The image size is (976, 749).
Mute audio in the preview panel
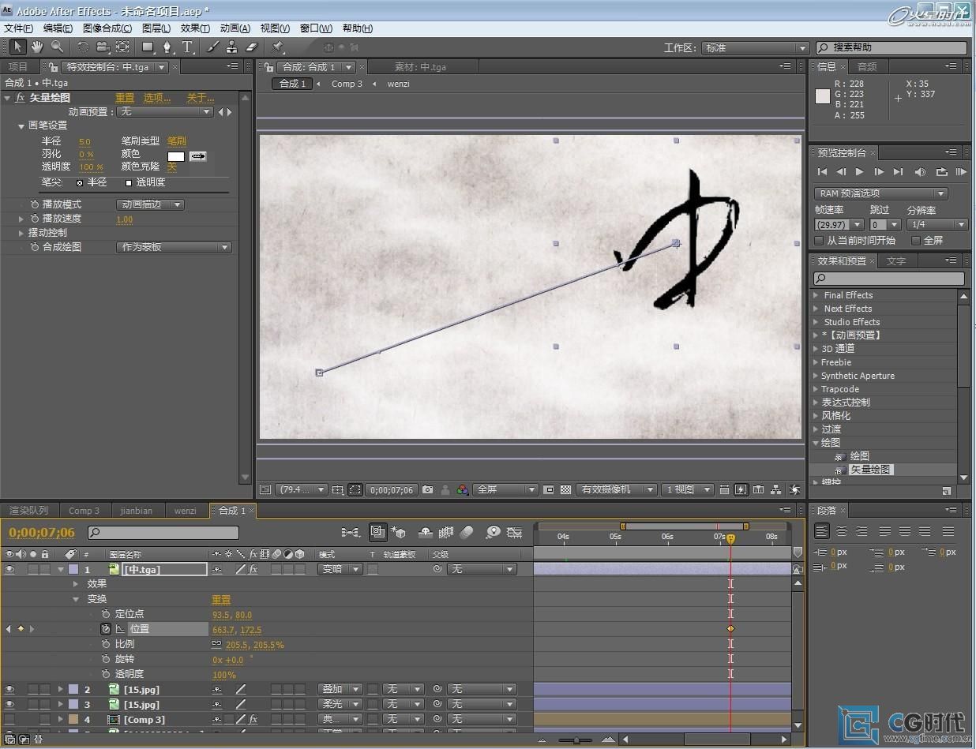(x=920, y=171)
